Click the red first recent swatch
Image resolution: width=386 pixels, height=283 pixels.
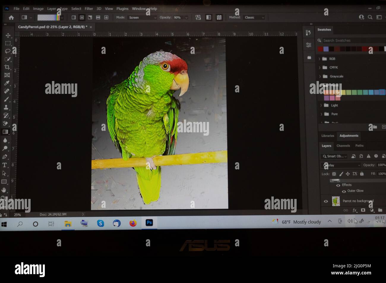(320, 49)
